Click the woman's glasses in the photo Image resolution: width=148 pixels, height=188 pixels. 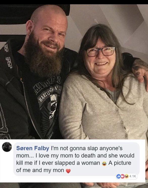click(x=100, y=52)
